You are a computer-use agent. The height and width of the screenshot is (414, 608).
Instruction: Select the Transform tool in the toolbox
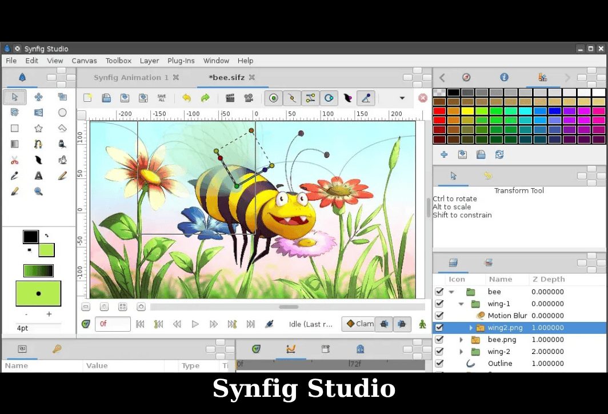click(x=15, y=97)
